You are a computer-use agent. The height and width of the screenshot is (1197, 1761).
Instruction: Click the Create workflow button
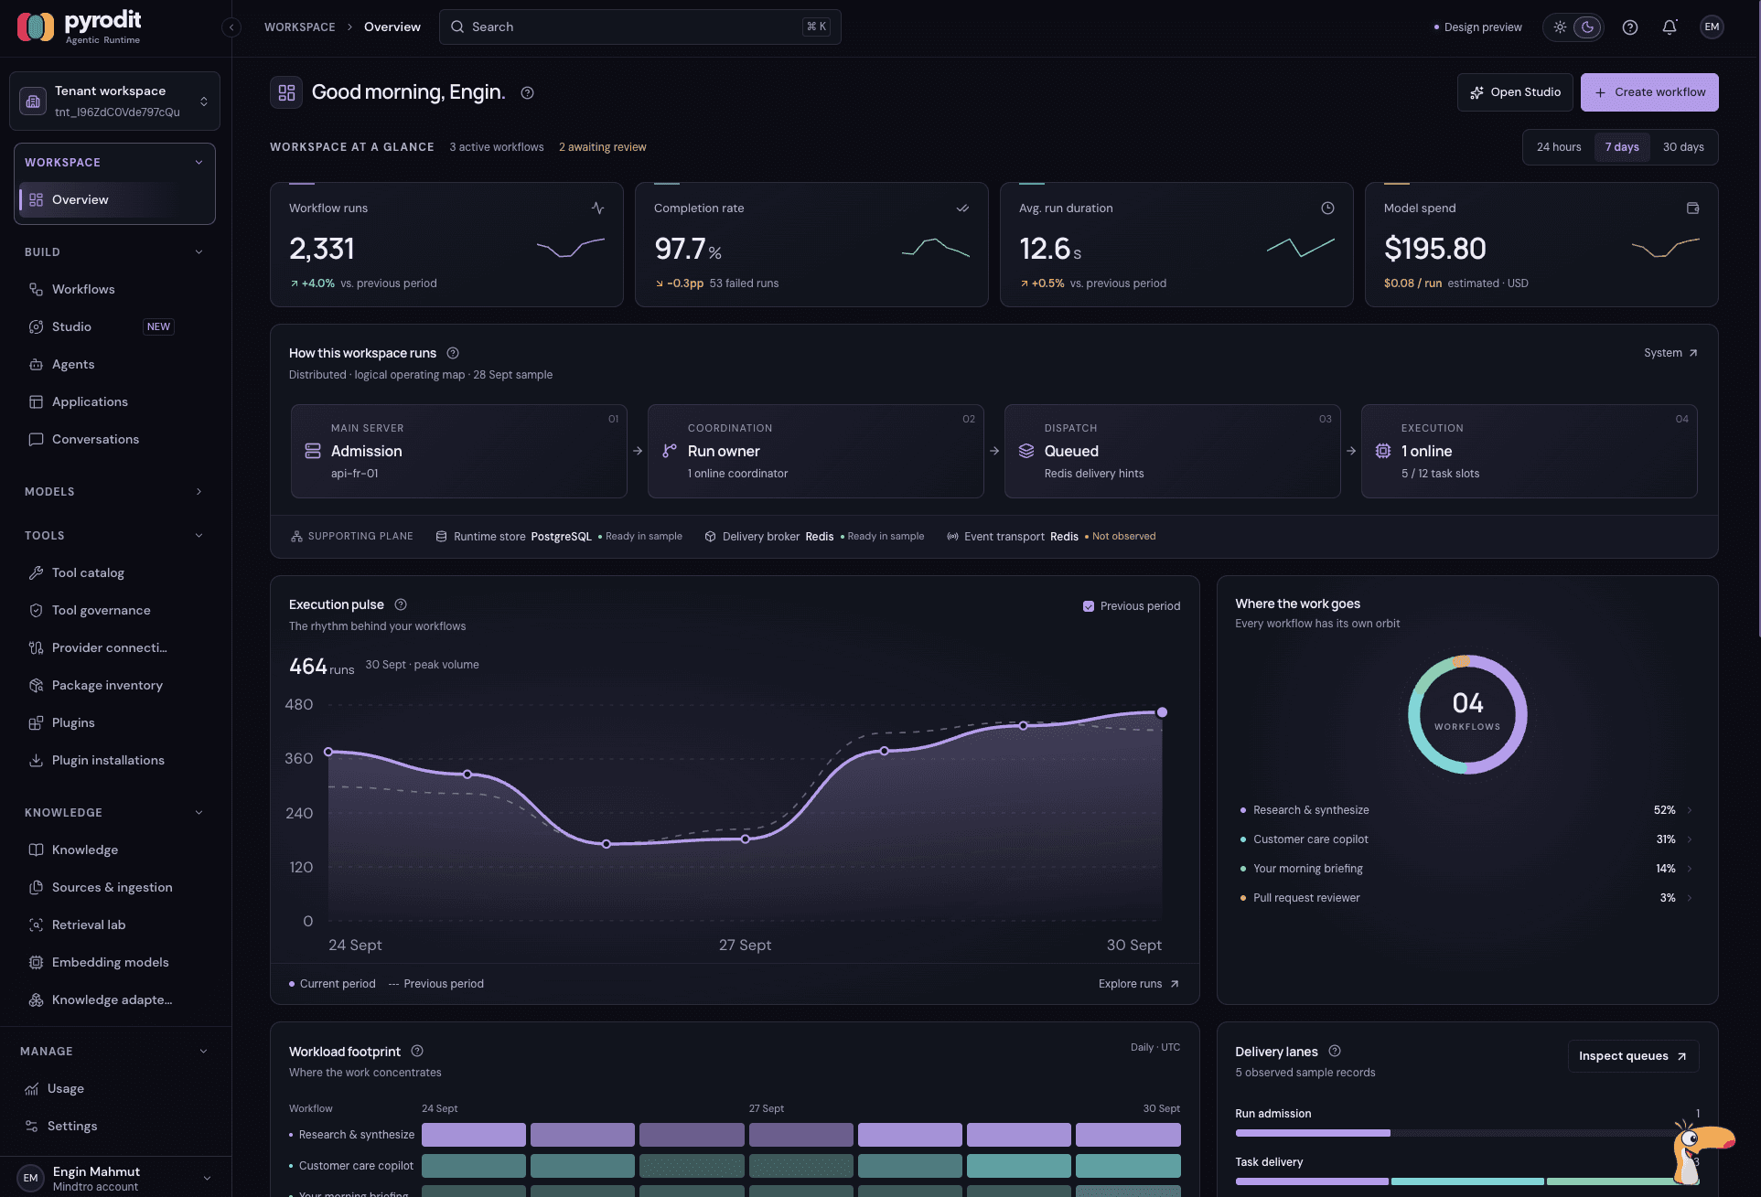[1649, 92]
